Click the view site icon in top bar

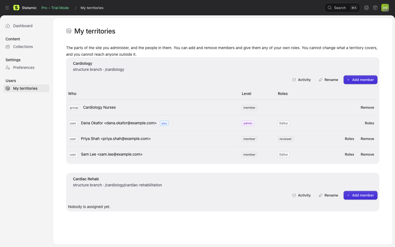point(375,8)
